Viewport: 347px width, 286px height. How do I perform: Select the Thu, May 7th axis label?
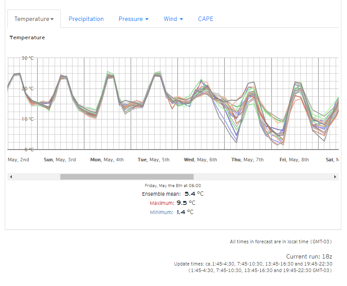(x=247, y=160)
